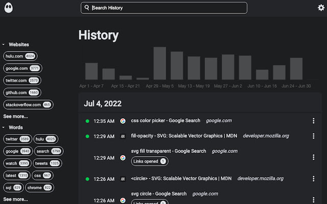Open 'svg fill transparent - Google Search' entry
The width and height of the screenshot is (327, 204).
[169, 151]
